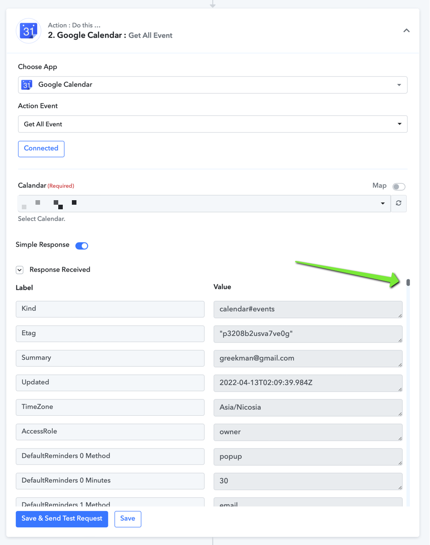Viewport: 430px width, 545px height.
Task: Click the step title 'Get All Event'
Action: (150, 35)
